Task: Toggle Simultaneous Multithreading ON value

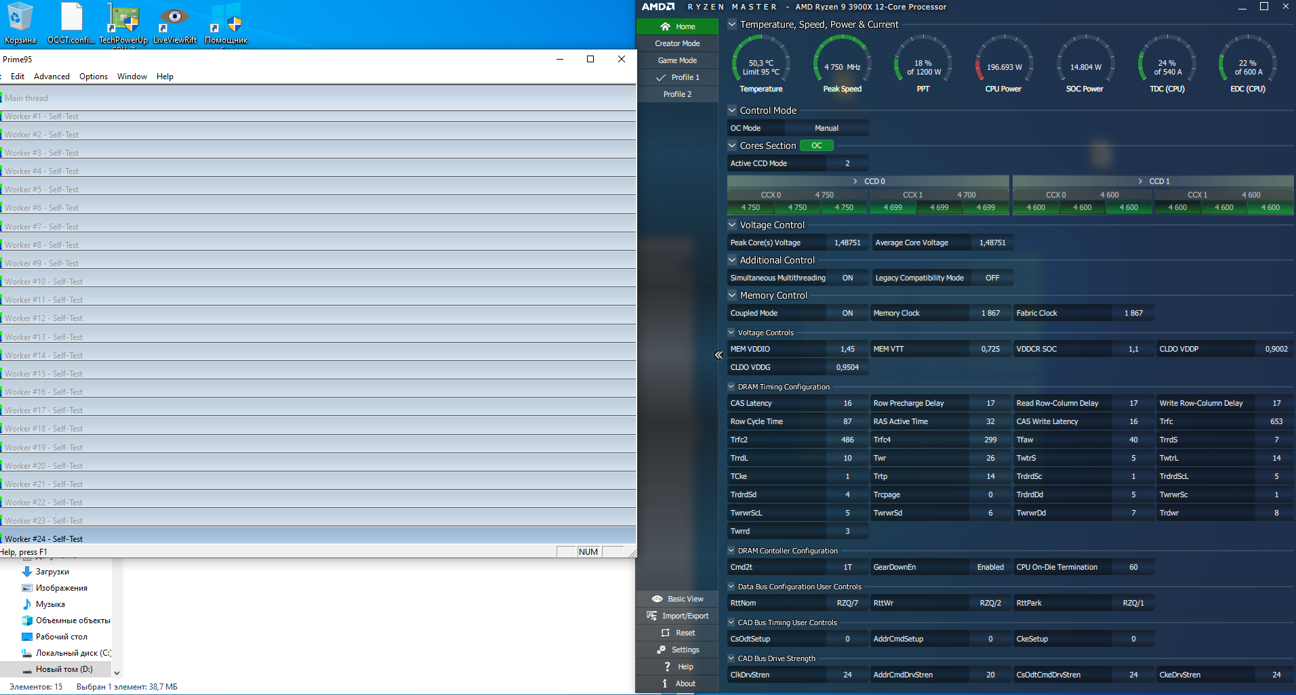Action: [847, 278]
